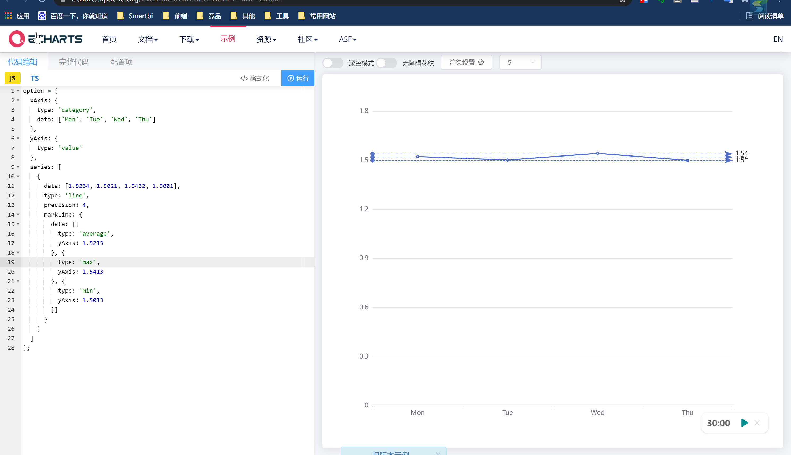Click the 运行 run button

pyautogui.click(x=298, y=78)
